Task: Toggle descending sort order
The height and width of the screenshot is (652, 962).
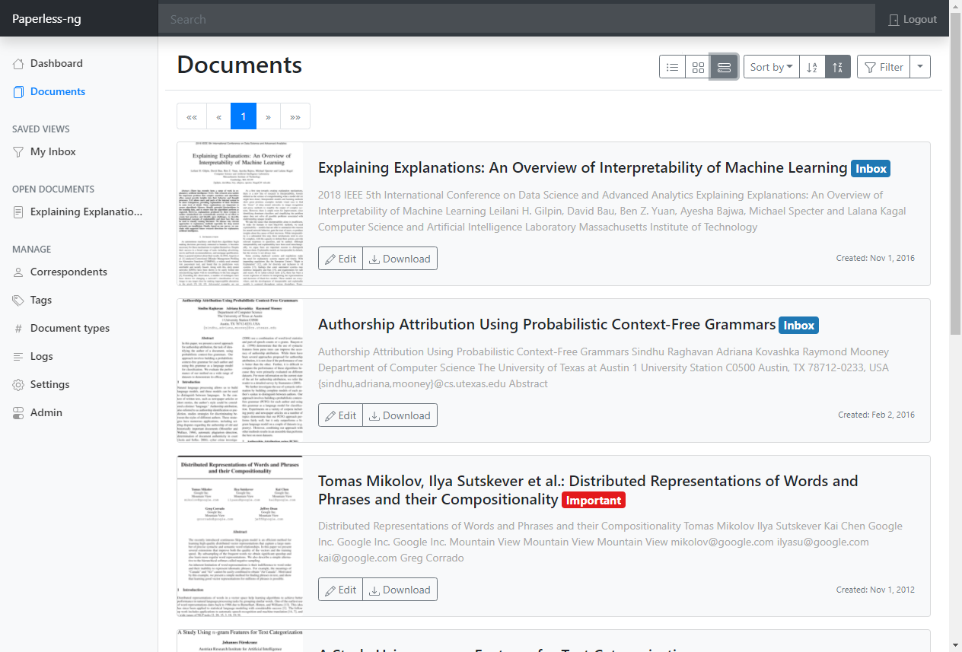Action: (x=838, y=67)
